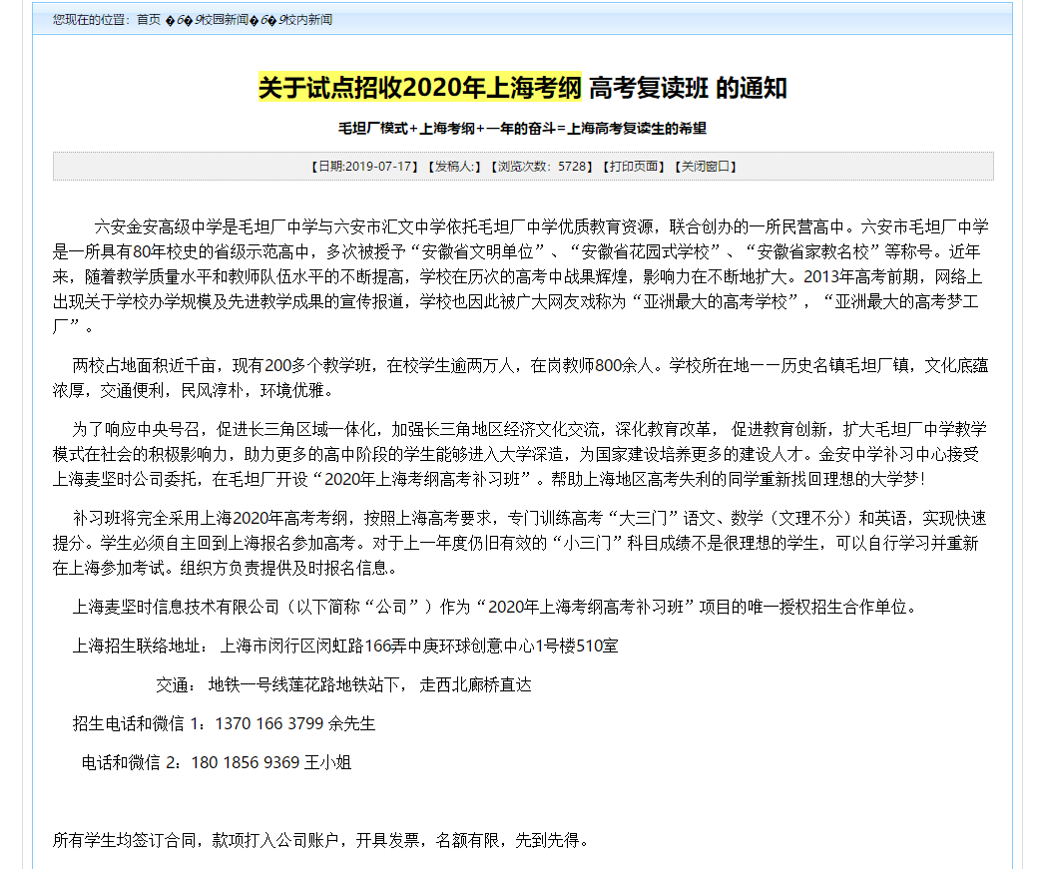Viewport: 1038px width, 869px height.
Task: Go to 校内新闻 in the breadcrumb
Action: coord(308,20)
